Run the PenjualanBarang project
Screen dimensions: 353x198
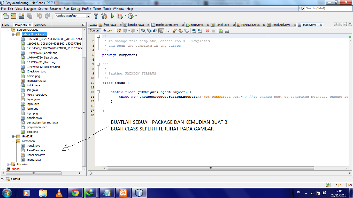coord(112,16)
